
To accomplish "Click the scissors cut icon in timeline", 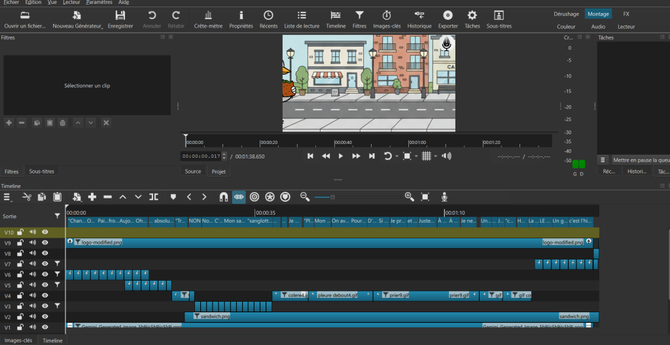I will pos(27,196).
